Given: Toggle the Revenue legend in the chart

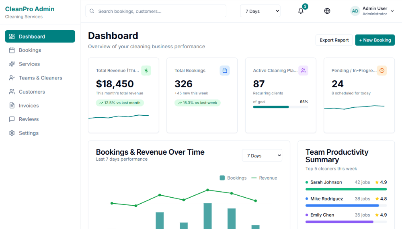Looking at the screenshot, I should coord(265,178).
